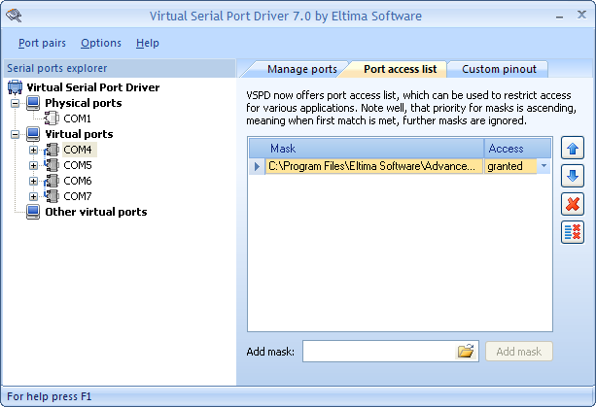Select the Virtual ports label
The height and width of the screenshot is (407, 596).
[79, 134]
